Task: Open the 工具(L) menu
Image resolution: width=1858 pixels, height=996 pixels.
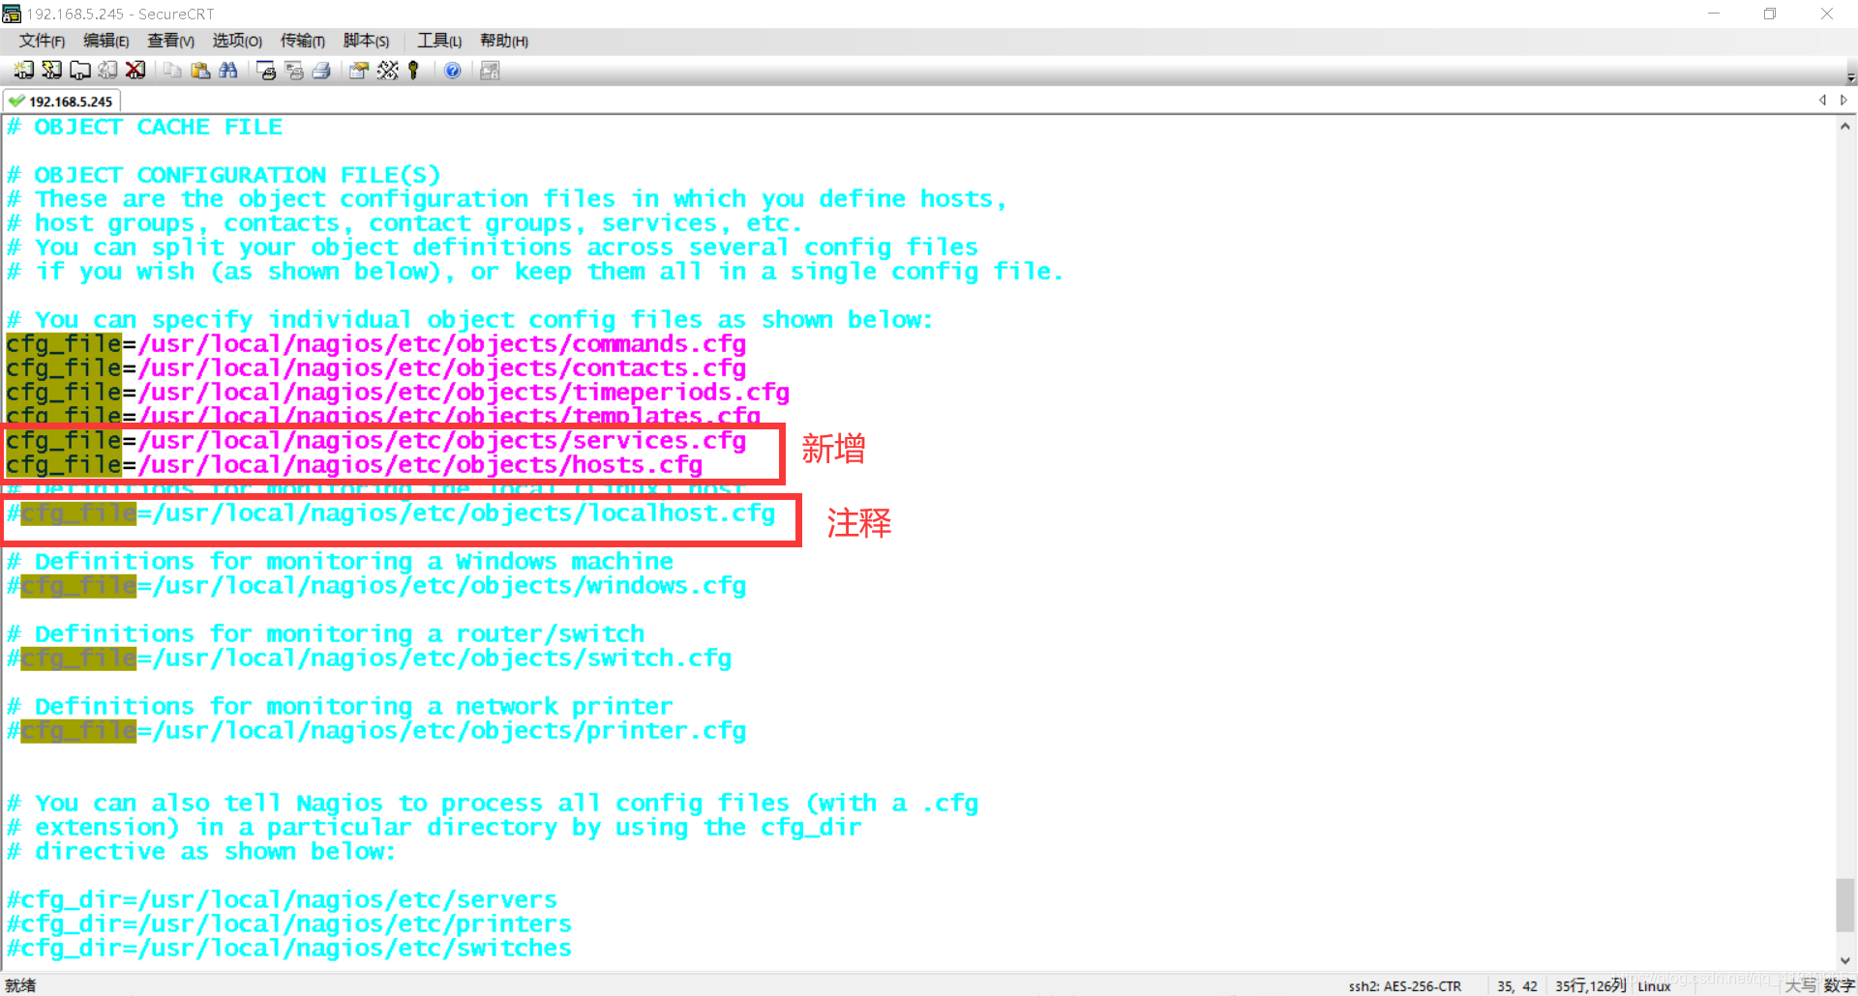Action: click(439, 41)
